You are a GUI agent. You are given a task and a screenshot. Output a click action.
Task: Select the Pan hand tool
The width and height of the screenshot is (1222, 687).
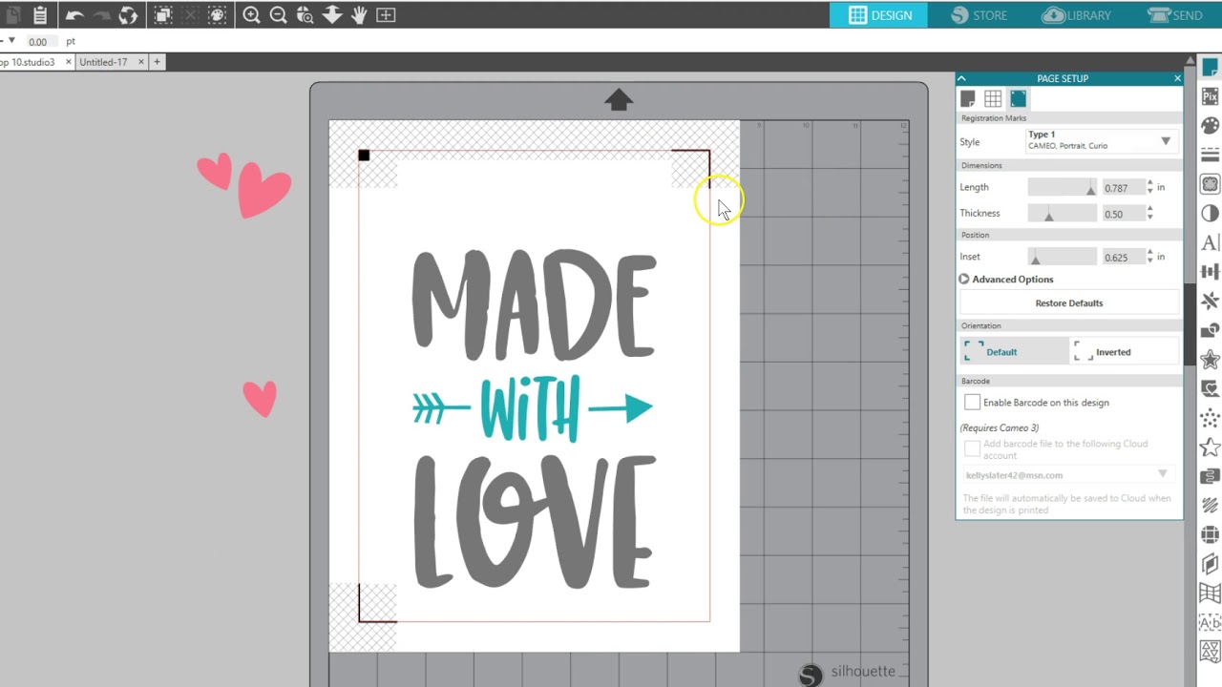click(359, 15)
